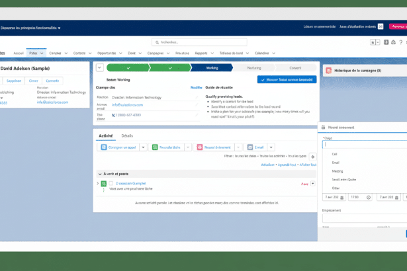Viewport: 407px width, 271px height.
Task: Select the Working path stage
Action: pos(212,68)
